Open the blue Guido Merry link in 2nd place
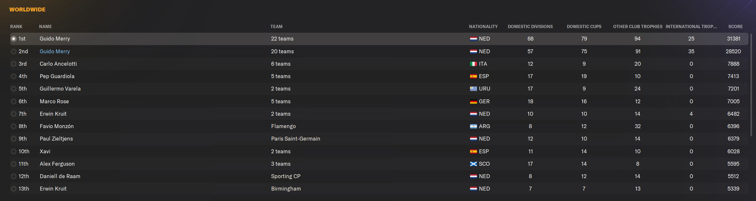The height and width of the screenshot is (201, 756). [55, 51]
